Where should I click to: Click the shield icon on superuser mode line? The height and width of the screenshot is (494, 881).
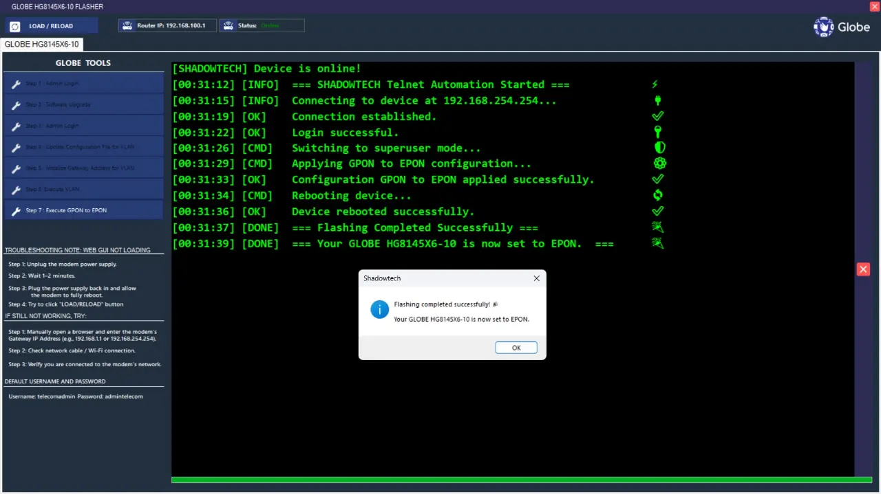pyautogui.click(x=659, y=148)
